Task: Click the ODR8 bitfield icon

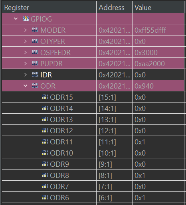Action: pos(45,175)
